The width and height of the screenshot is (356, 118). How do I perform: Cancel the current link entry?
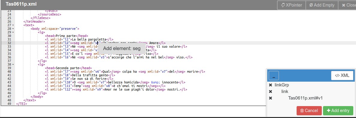[x=309, y=111]
